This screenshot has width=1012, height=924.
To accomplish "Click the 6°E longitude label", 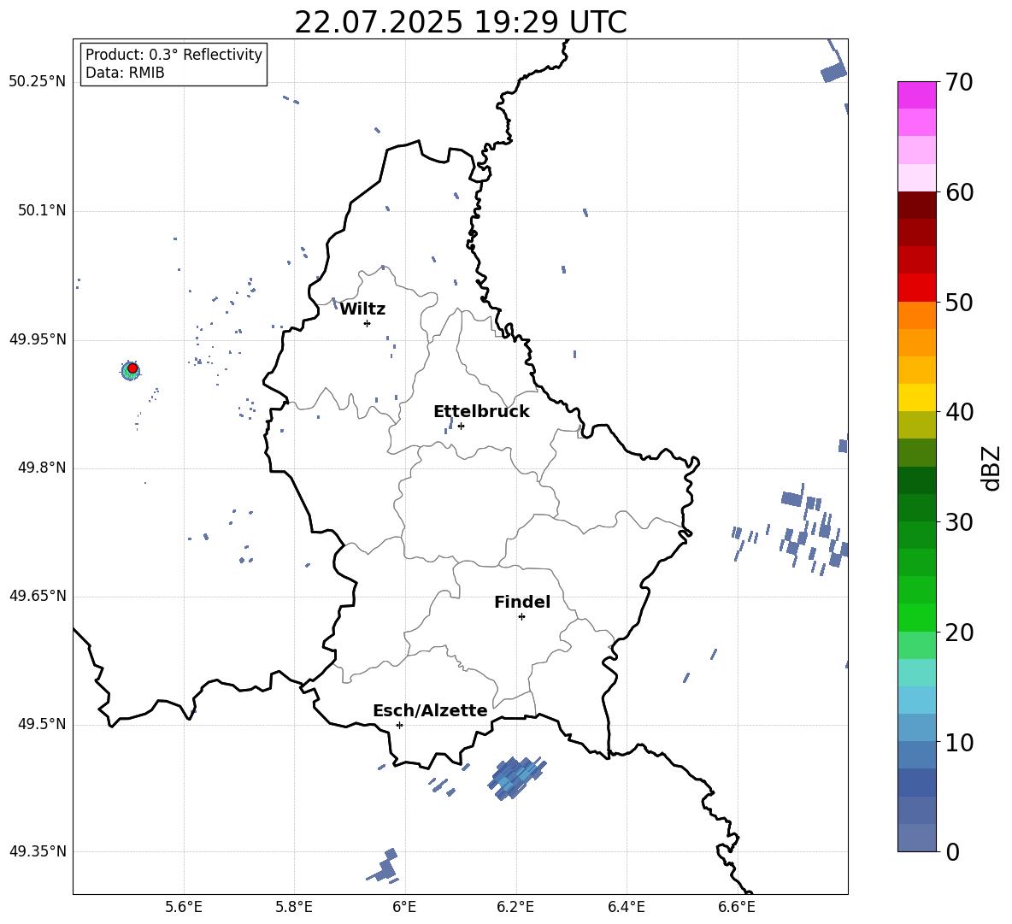I will point(404,907).
